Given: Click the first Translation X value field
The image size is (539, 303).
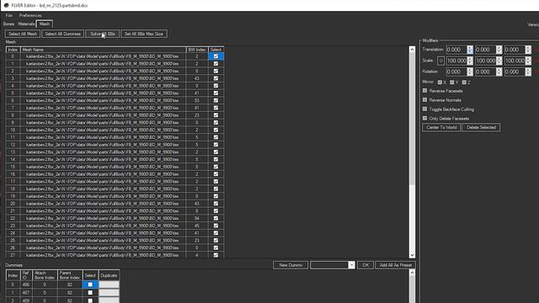Looking at the screenshot, I should click(x=456, y=50).
